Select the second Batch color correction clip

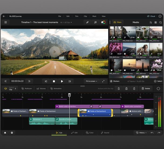point(132,107)
